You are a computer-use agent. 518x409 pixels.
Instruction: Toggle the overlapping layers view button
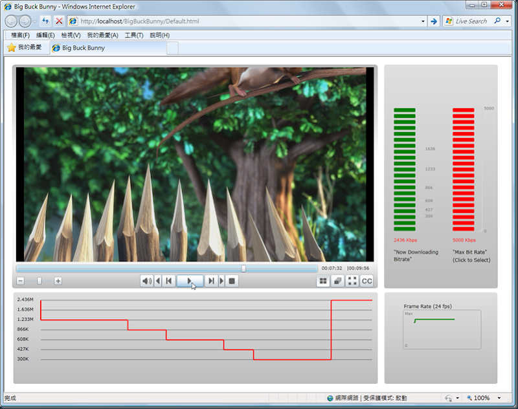tap(337, 281)
